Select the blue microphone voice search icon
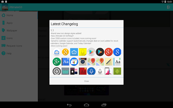The width and height of the screenshot is (173, 108). (91, 71)
